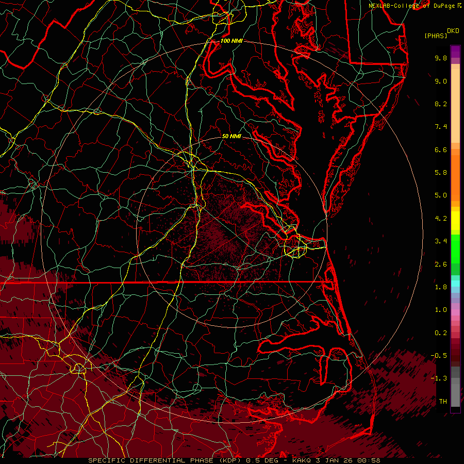Select the 8.2 scale value
464x464 pixels.
pos(441,104)
